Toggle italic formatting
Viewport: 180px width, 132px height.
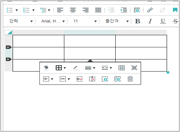(x=150, y=21)
